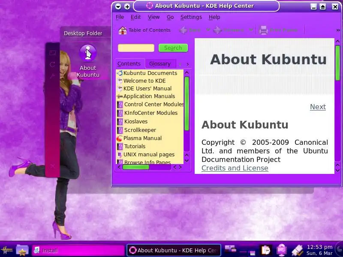The height and width of the screenshot is (257, 343).
Task: Click the Scrollkeeper book icon
Action: coord(120,130)
